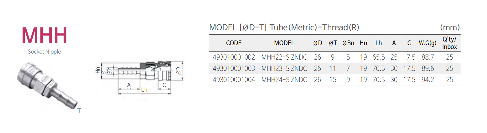
Task: Select product code 493010001003
Action: (x=234, y=68)
